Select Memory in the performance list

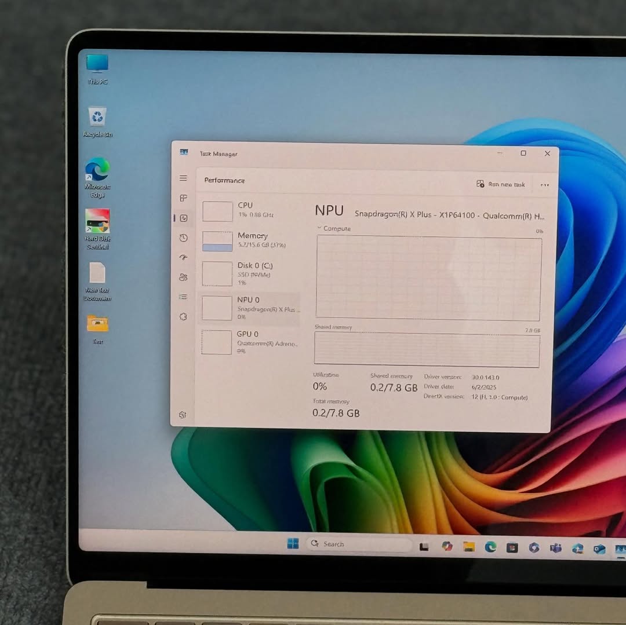(x=250, y=240)
